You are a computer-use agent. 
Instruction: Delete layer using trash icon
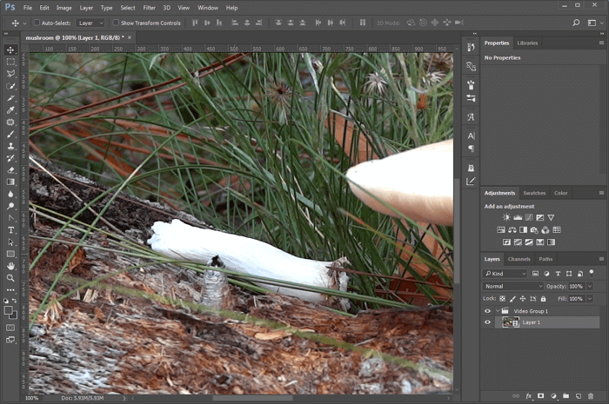590,396
